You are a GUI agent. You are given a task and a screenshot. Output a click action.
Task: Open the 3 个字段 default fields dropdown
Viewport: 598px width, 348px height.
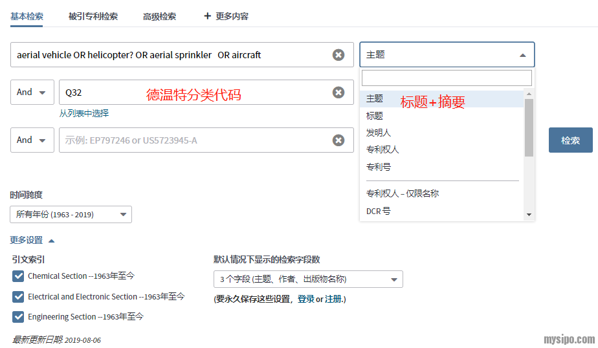308,279
